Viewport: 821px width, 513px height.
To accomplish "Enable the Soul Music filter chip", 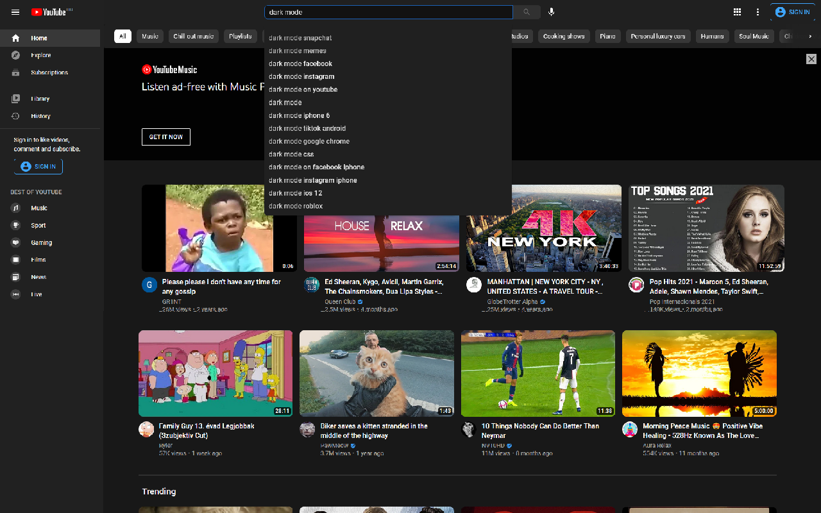I will (754, 36).
